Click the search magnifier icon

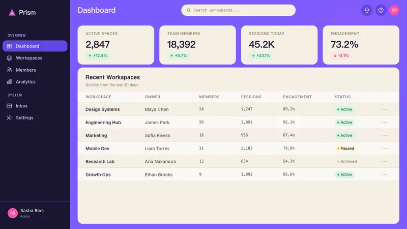189,10
